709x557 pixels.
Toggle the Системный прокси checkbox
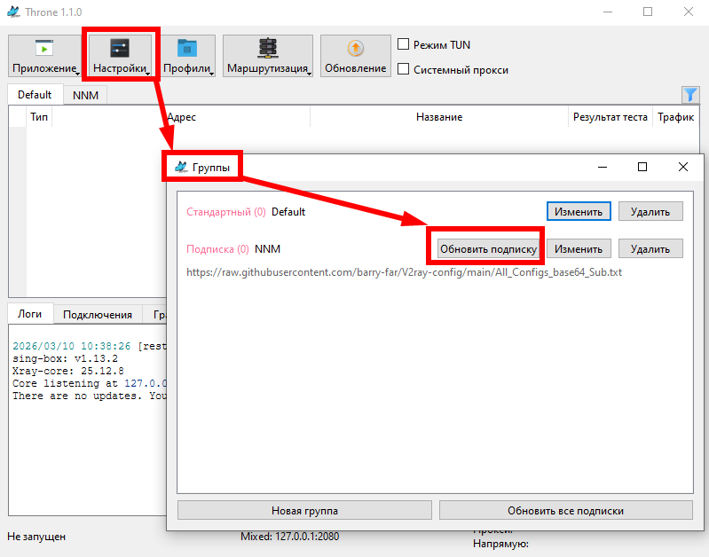click(403, 69)
